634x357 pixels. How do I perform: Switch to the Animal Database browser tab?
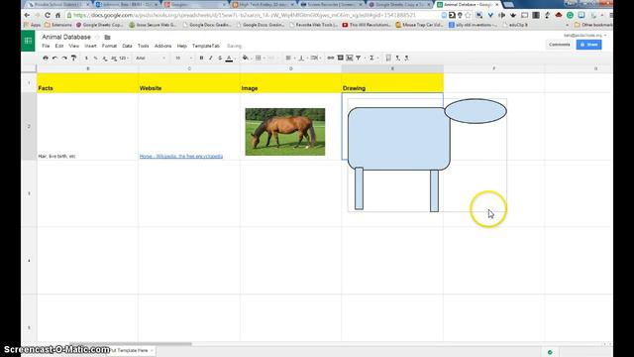[x=467, y=4]
